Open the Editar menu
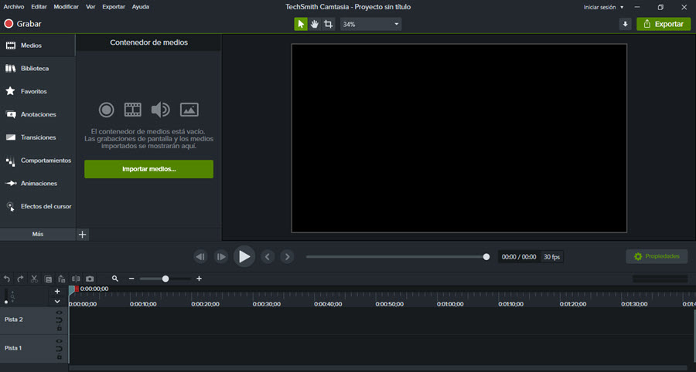Viewport: 696px width, 372px height. click(39, 7)
